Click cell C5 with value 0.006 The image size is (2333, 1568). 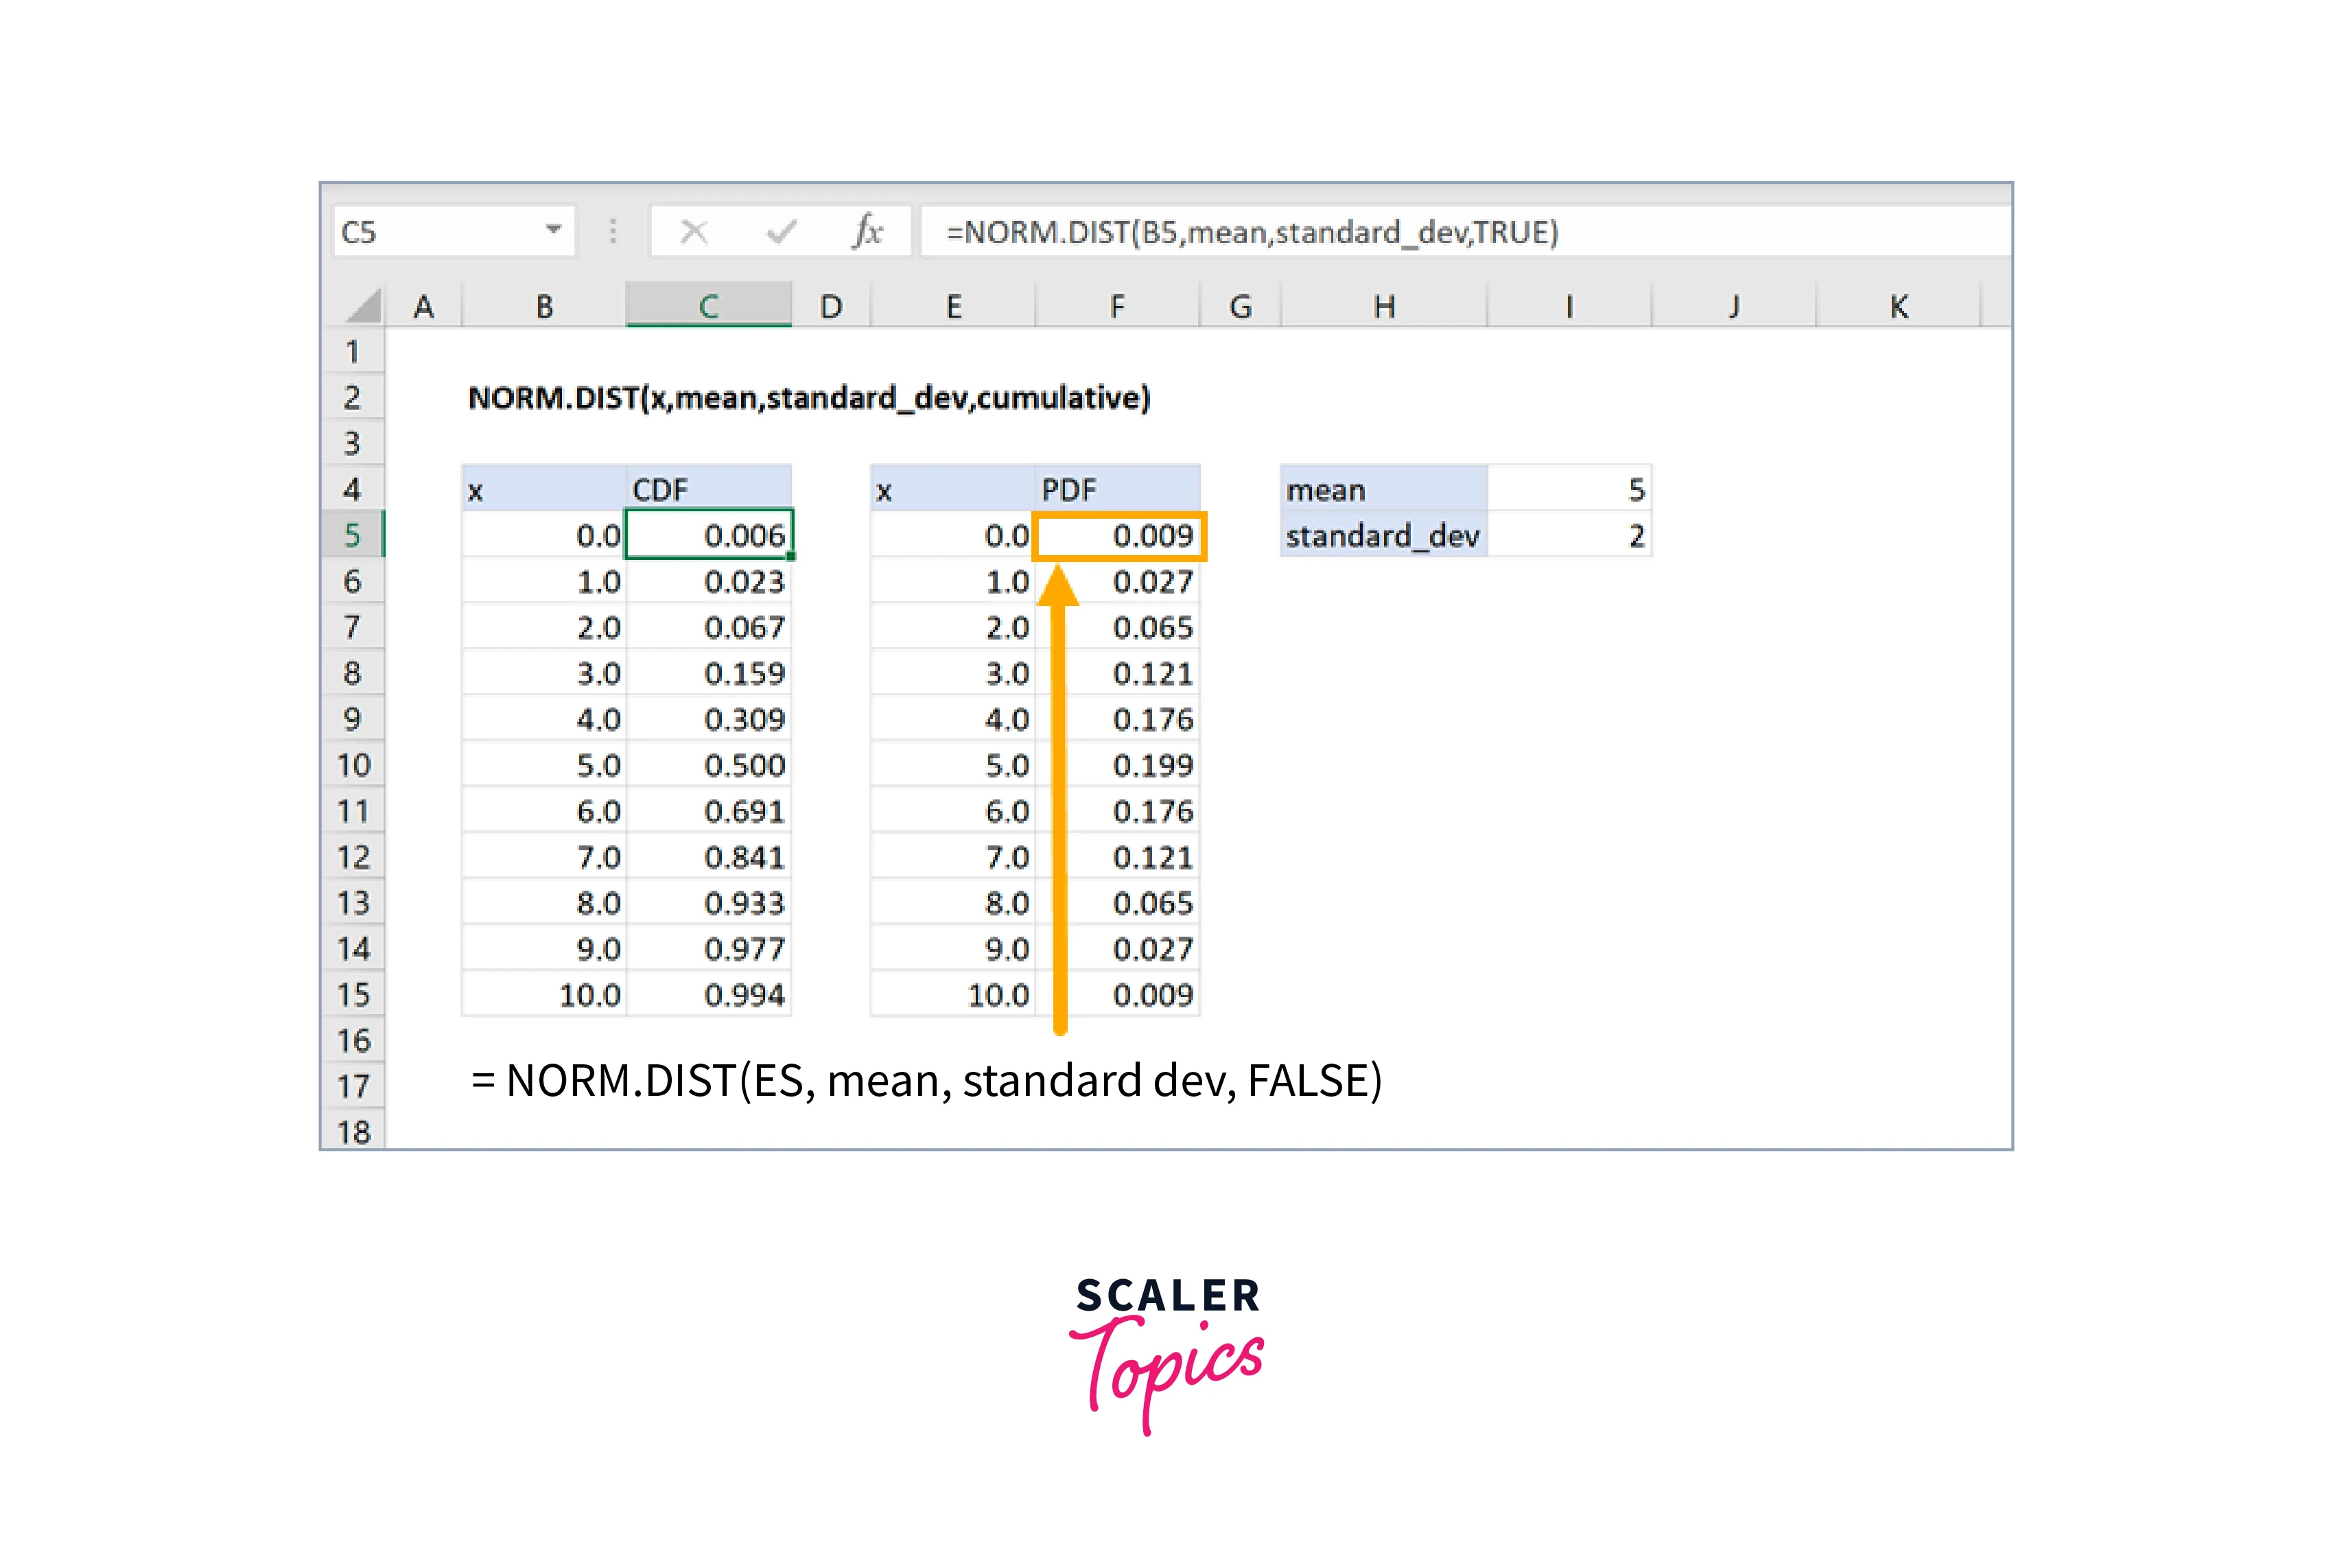tap(709, 535)
